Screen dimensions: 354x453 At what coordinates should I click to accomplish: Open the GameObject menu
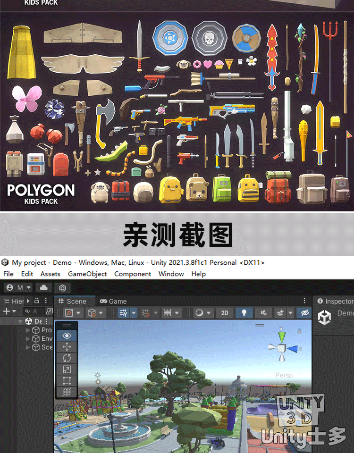point(87,274)
